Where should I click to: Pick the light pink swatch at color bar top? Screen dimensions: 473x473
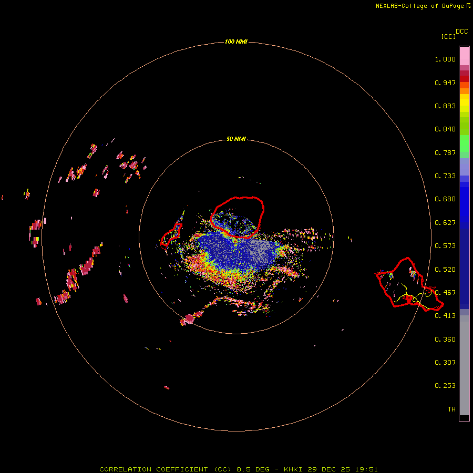point(464,56)
